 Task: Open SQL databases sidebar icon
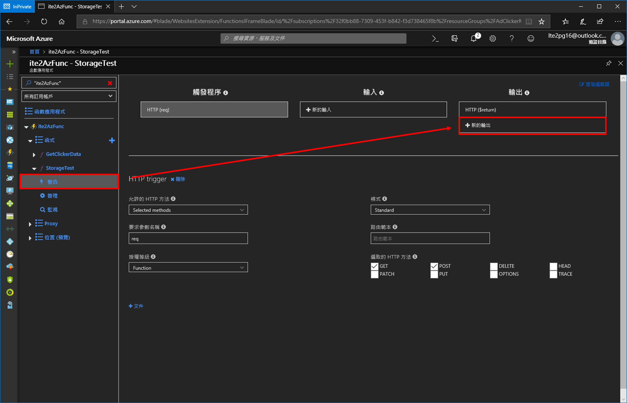click(10, 165)
